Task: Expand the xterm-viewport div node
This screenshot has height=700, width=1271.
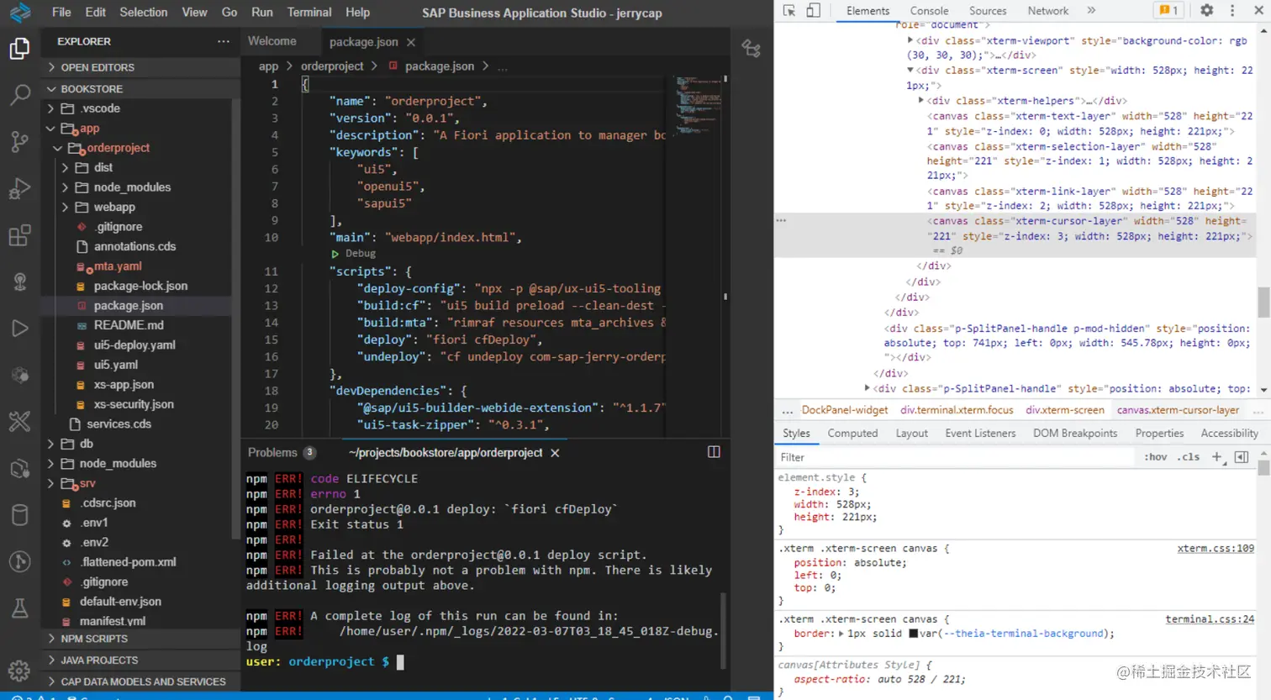Action: 910,40
